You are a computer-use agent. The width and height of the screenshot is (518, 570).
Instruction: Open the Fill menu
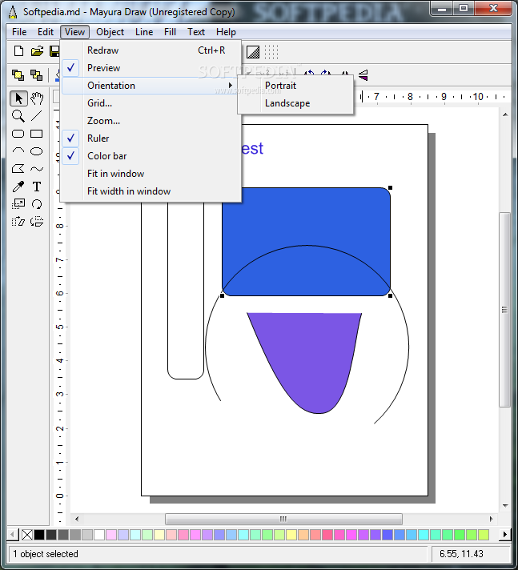170,32
